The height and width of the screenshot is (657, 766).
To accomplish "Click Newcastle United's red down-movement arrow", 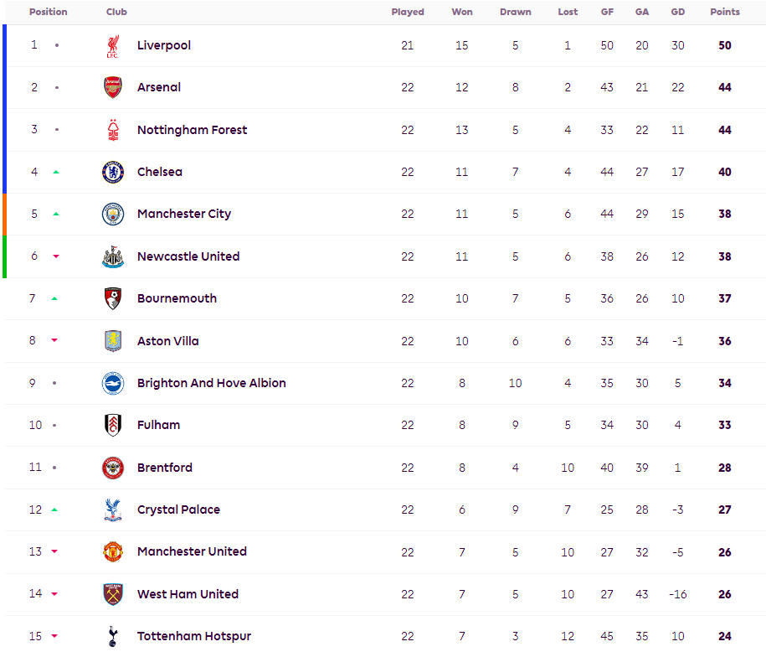I will 56,256.
